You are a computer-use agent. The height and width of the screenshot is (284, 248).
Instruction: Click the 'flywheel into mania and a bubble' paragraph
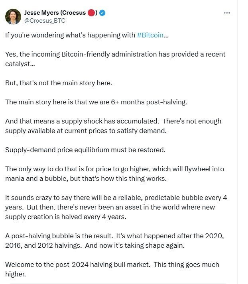pos(115,174)
